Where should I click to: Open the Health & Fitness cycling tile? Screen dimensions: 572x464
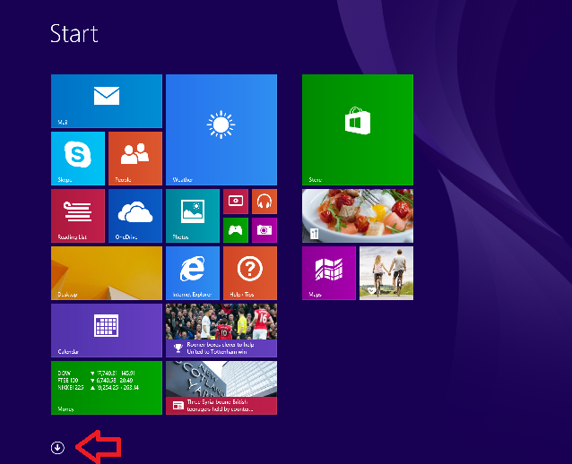click(x=386, y=273)
